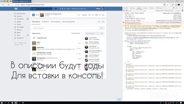Click the DevTools inspect element icon
Image resolution: width=184 pixels, height=104 pixels.
(x=124, y=8)
